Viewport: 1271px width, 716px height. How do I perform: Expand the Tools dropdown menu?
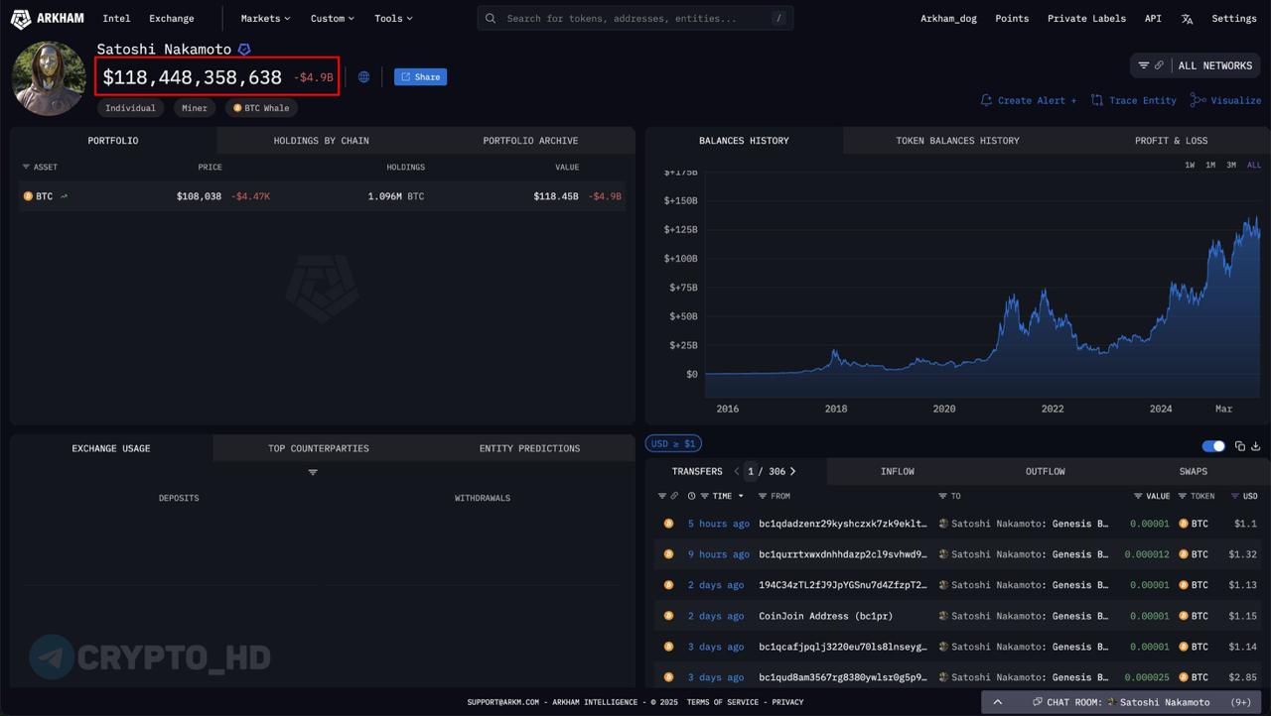[393, 18]
